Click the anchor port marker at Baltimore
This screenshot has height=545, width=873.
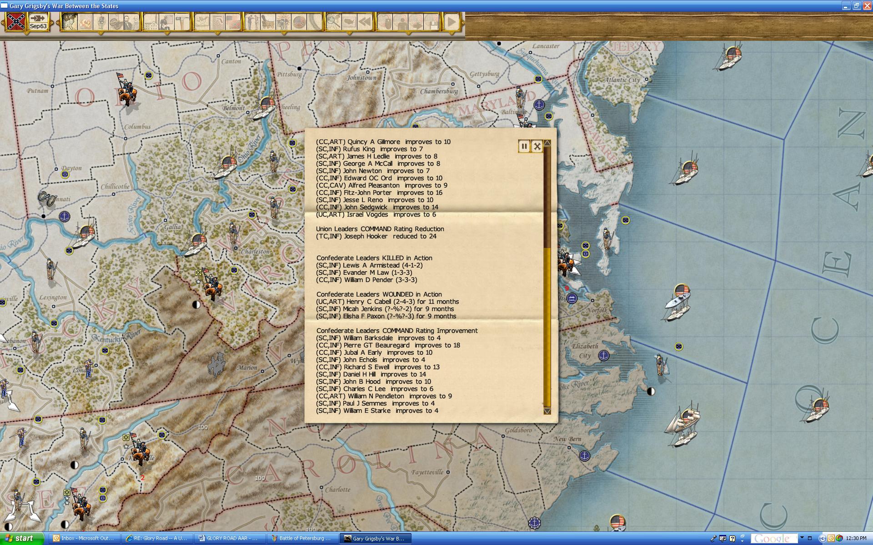tap(539, 105)
